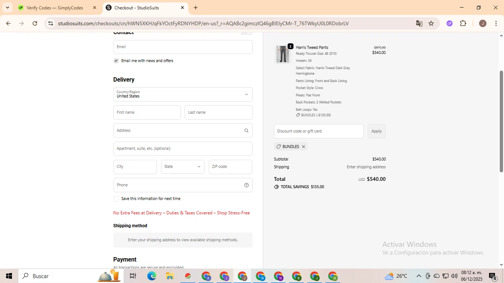
Task: Click the Harris Tweed Pants thumbnail
Action: (x=283, y=54)
